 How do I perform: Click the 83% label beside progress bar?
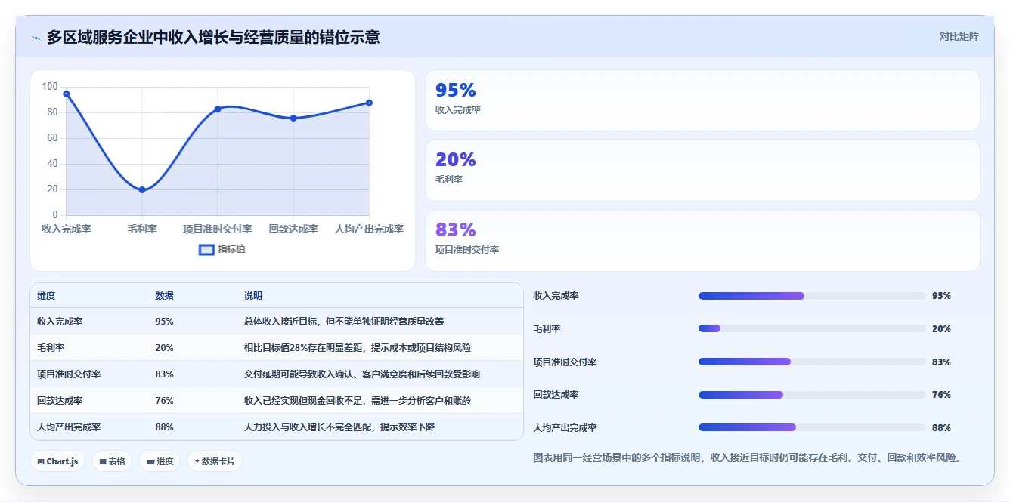point(941,362)
